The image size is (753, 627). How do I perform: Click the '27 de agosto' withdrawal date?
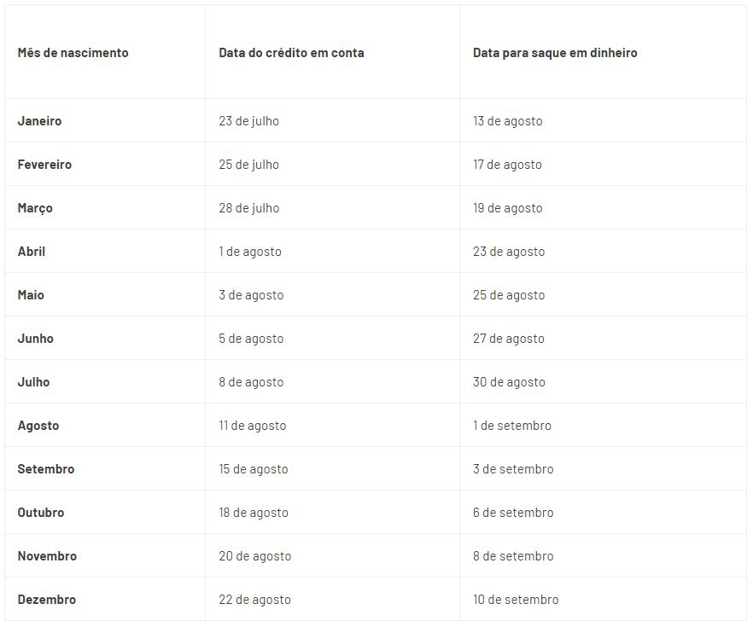point(509,339)
